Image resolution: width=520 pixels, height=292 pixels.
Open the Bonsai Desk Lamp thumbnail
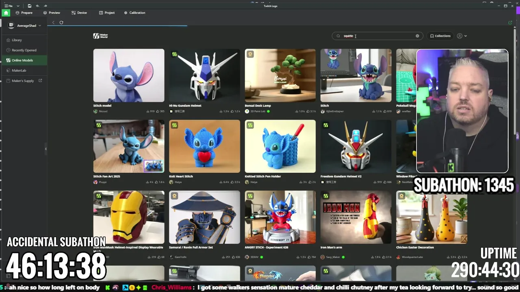click(280, 75)
